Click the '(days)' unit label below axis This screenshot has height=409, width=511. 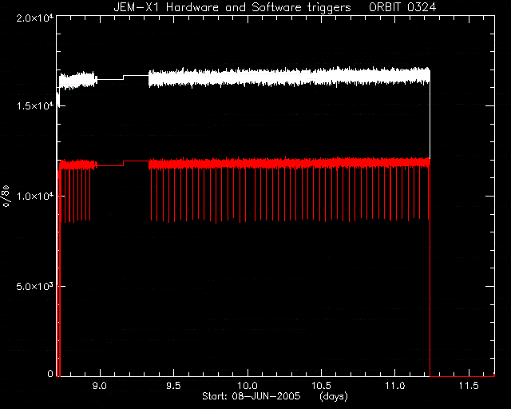tap(334, 396)
